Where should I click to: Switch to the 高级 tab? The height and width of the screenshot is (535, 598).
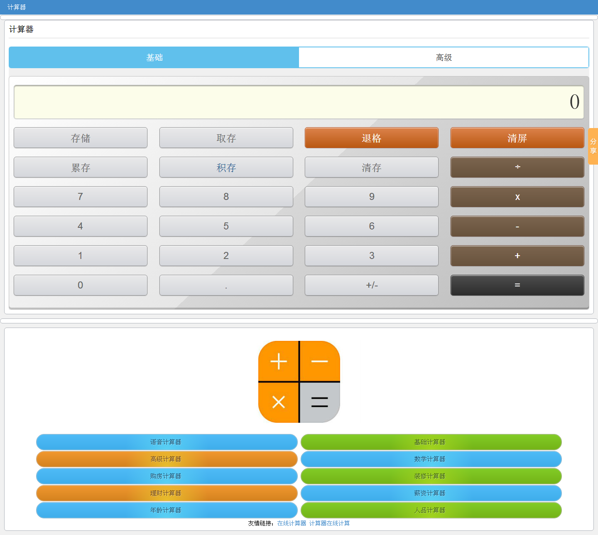pyautogui.click(x=444, y=57)
